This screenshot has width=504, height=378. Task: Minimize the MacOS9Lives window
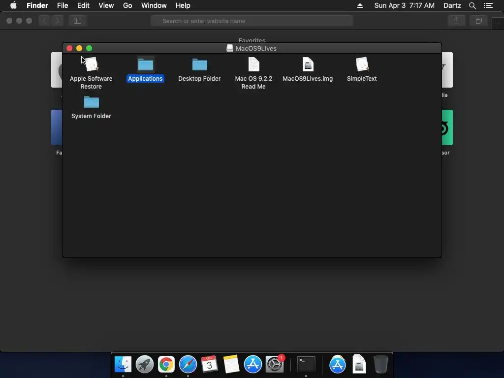[x=79, y=49]
